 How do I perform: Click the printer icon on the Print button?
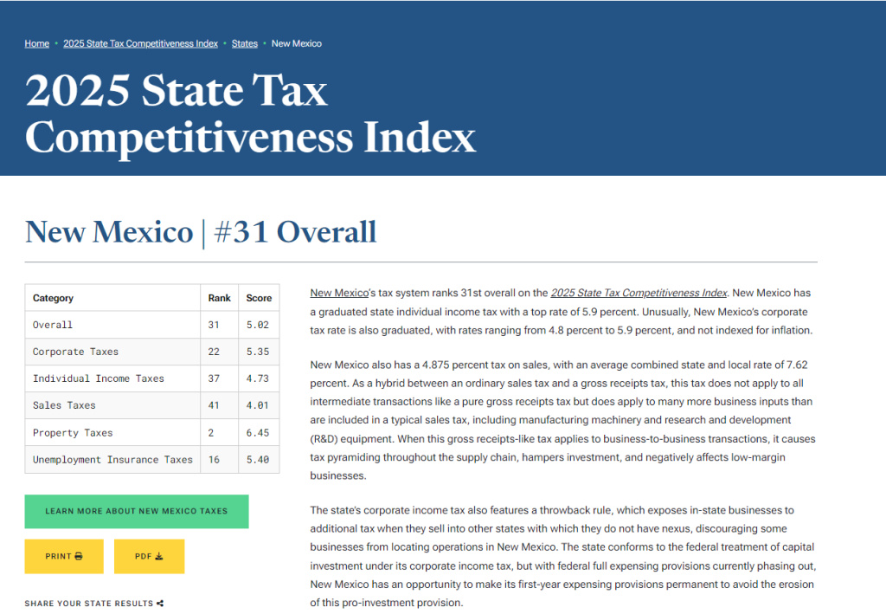[x=79, y=557]
